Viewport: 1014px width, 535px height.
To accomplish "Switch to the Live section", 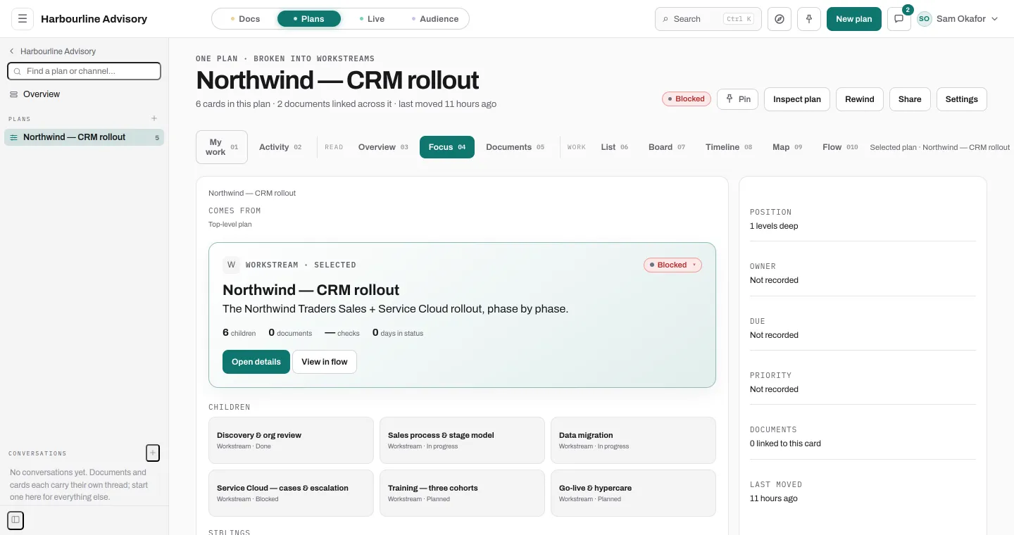I will pyautogui.click(x=372, y=19).
